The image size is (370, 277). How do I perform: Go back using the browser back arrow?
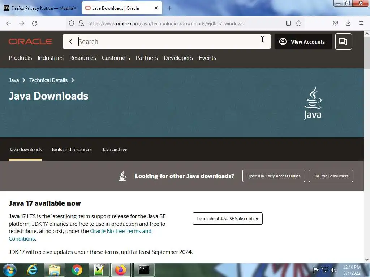[9, 23]
